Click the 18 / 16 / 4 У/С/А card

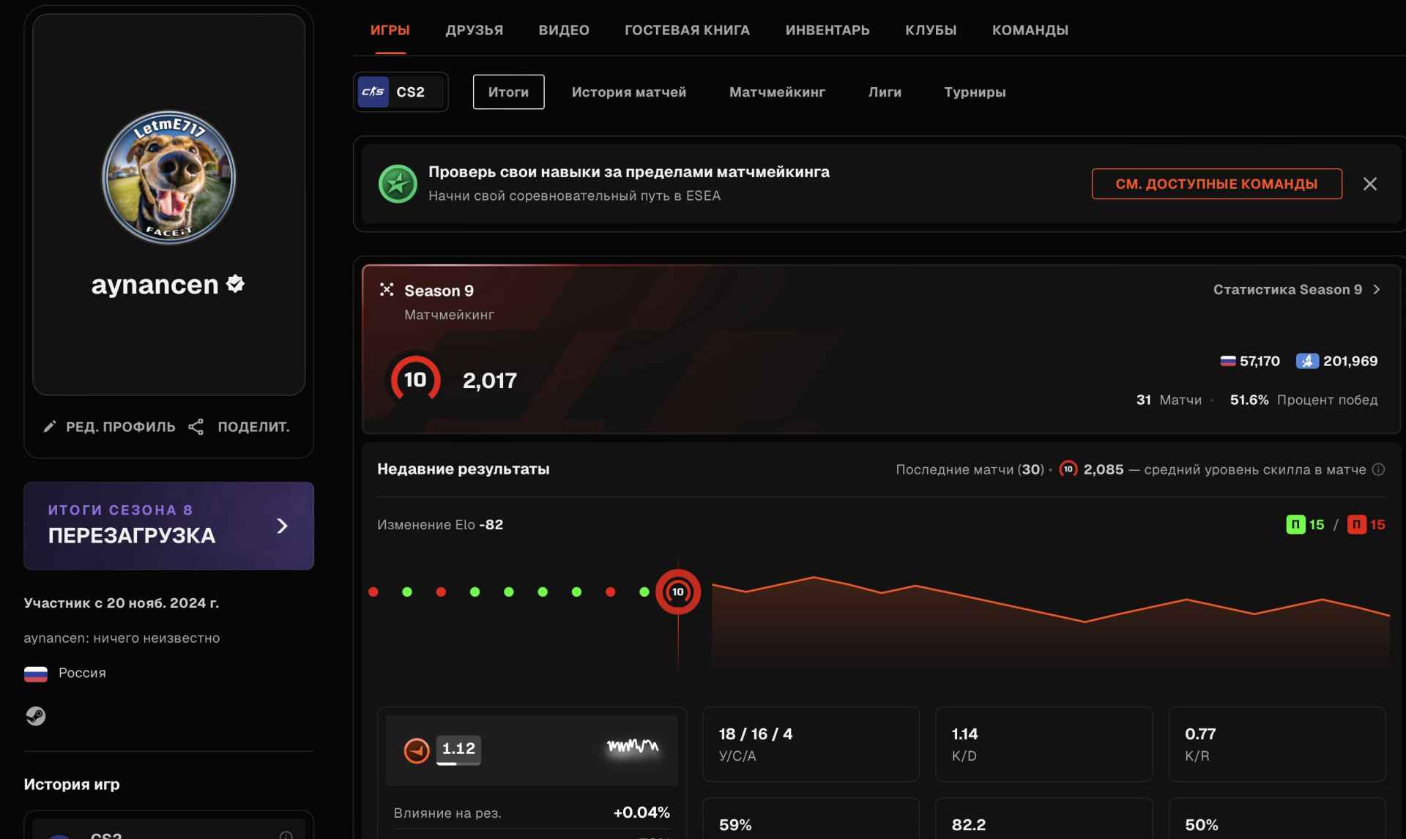point(811,744)
